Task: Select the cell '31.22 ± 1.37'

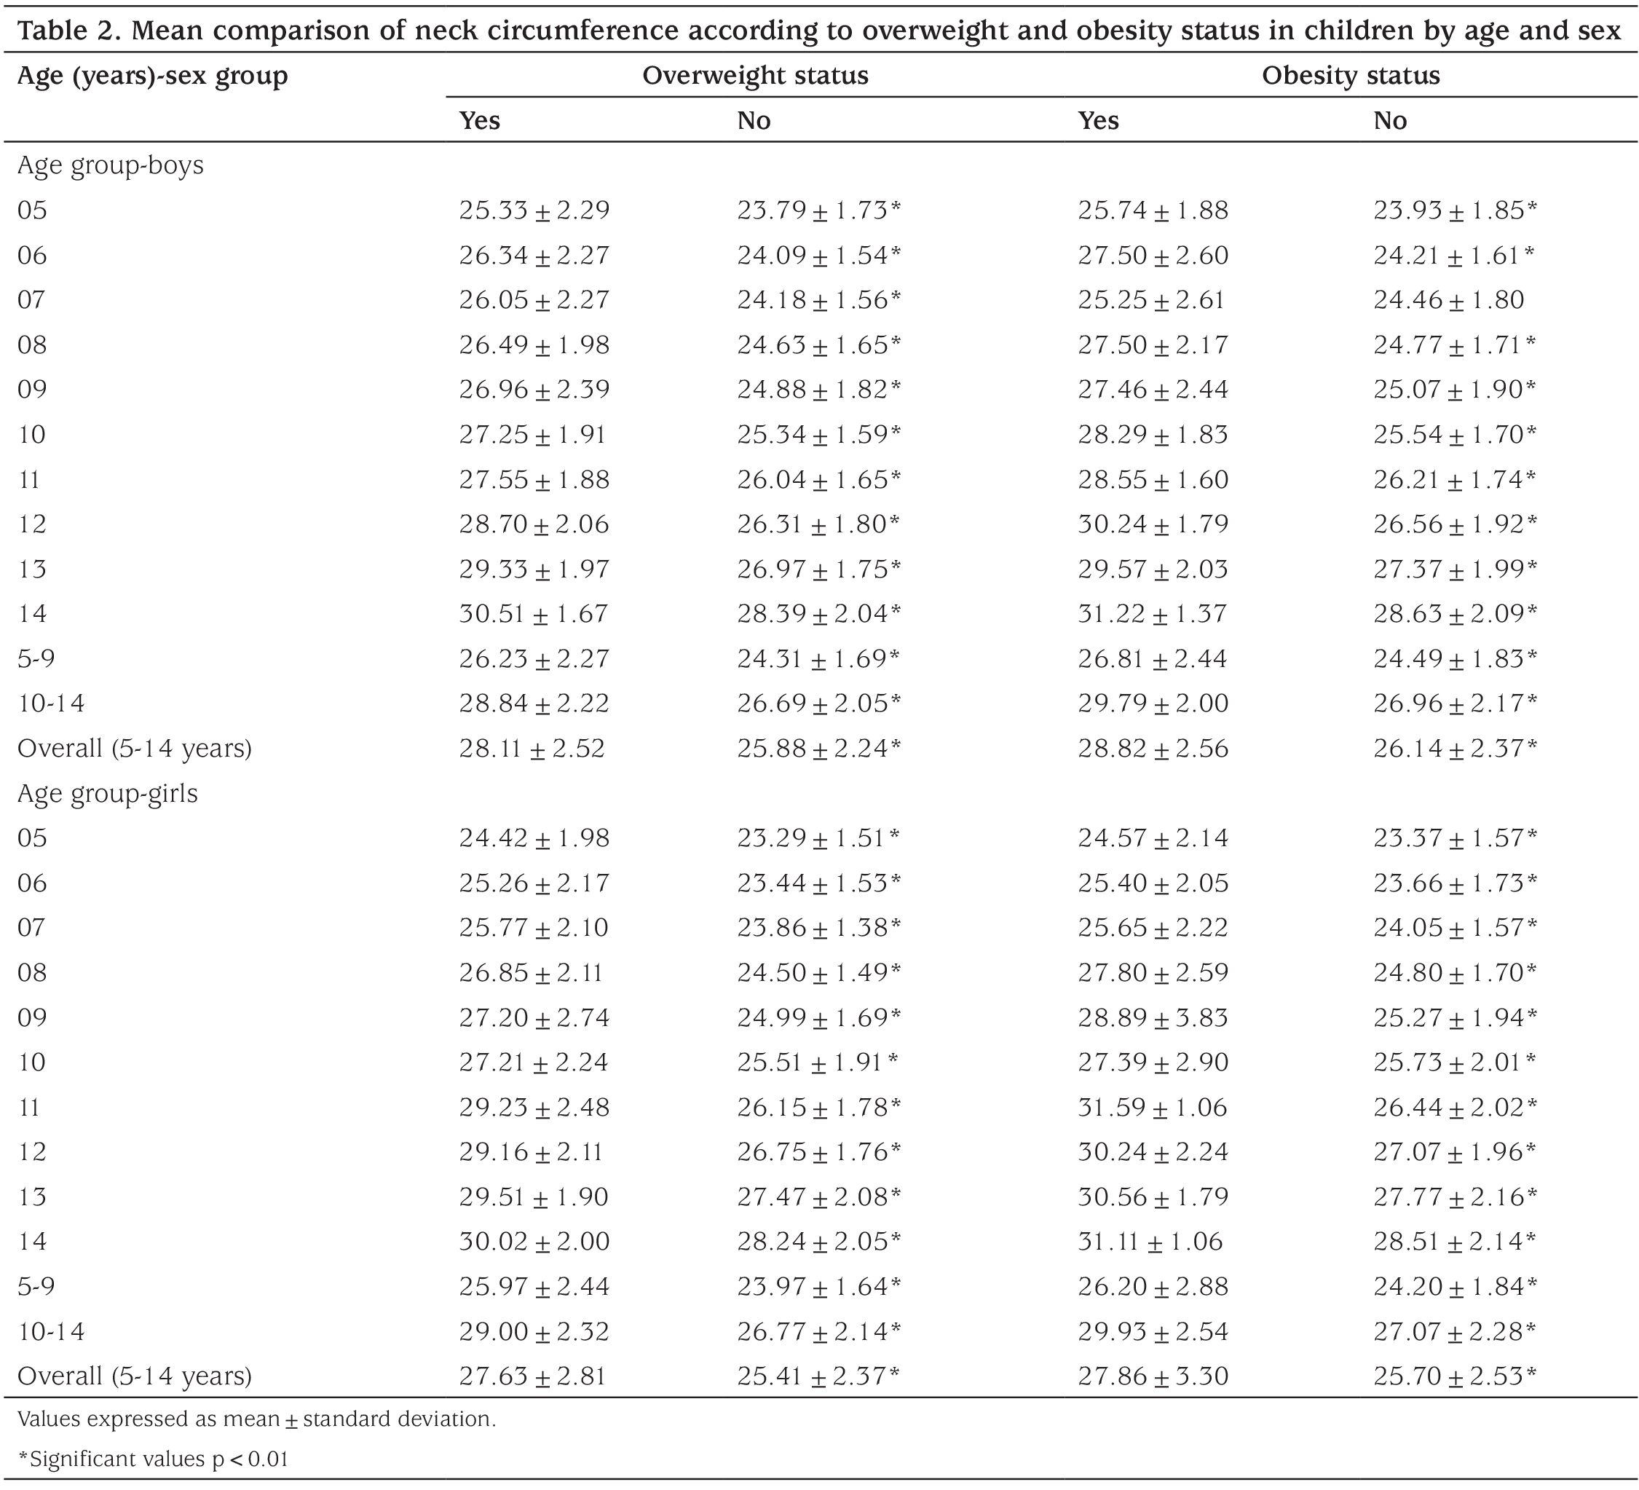Action: [x=1152, y=614]
